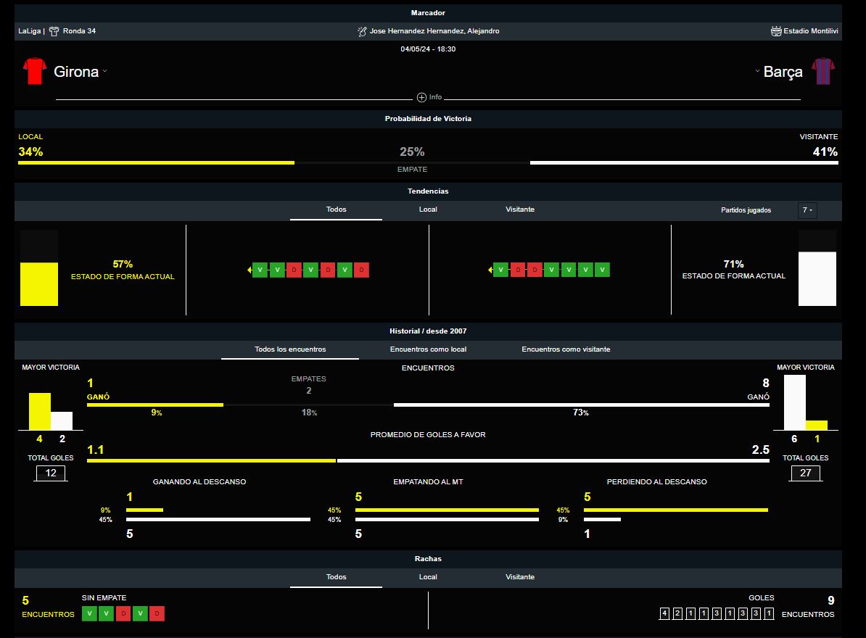Switch to Encuentros como local tab
The image size is (866, 638).
click(x=428, y=349)
